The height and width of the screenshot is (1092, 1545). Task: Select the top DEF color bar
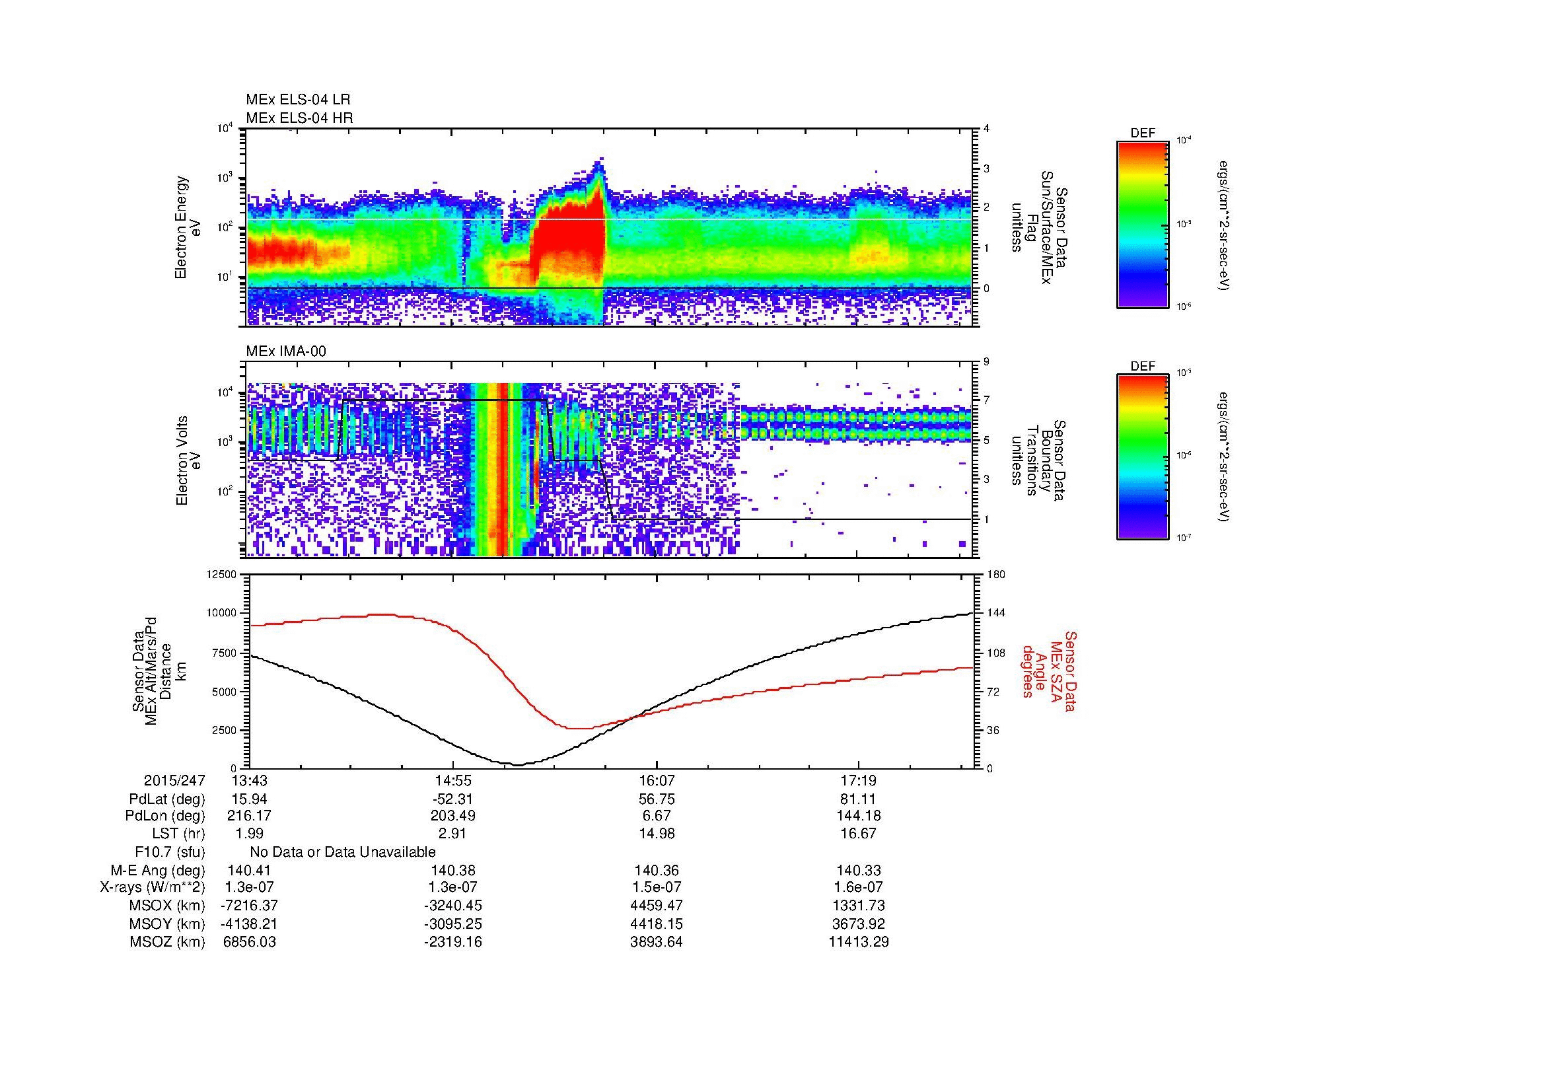(x=1143, y=224)
